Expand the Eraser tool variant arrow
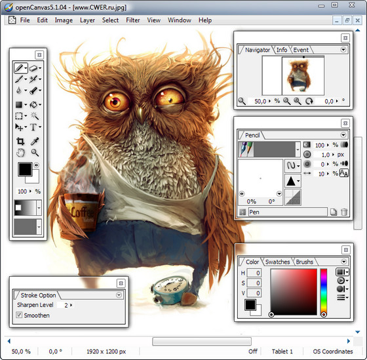This screenshot has width=367, height=360. [x=40, y=68]
